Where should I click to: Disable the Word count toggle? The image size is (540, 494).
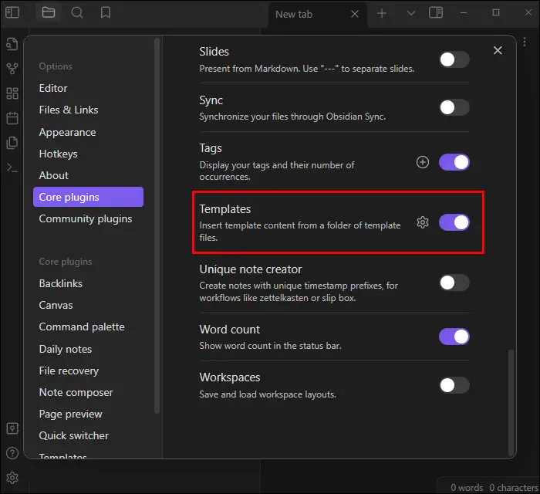454,337
